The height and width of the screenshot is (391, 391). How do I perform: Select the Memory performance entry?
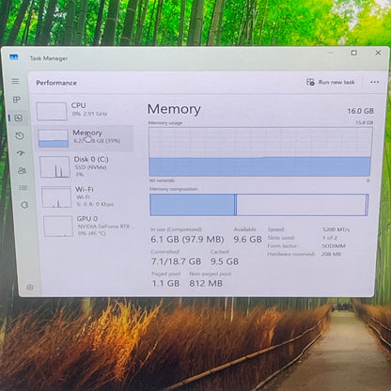[85, 138]
